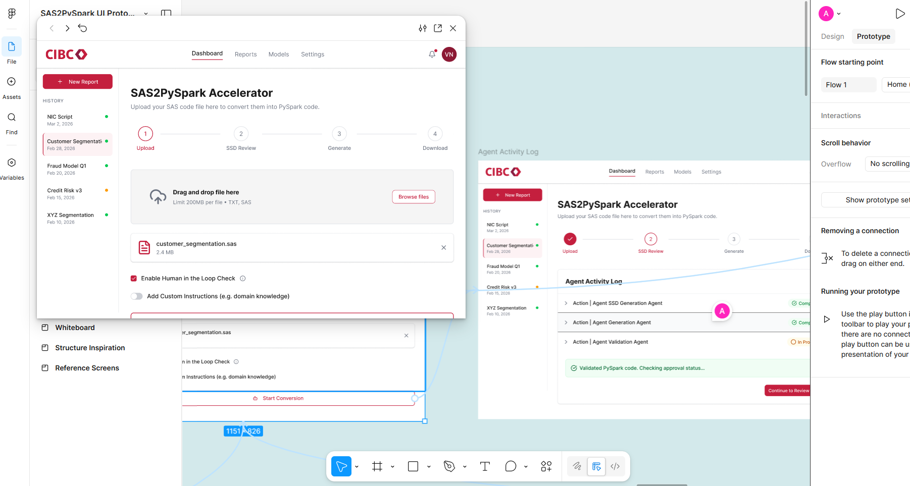Image resolution: width=910 pixels, height=486 pixels.
Task: Click the Browse files button
Action: coord(413,197)
